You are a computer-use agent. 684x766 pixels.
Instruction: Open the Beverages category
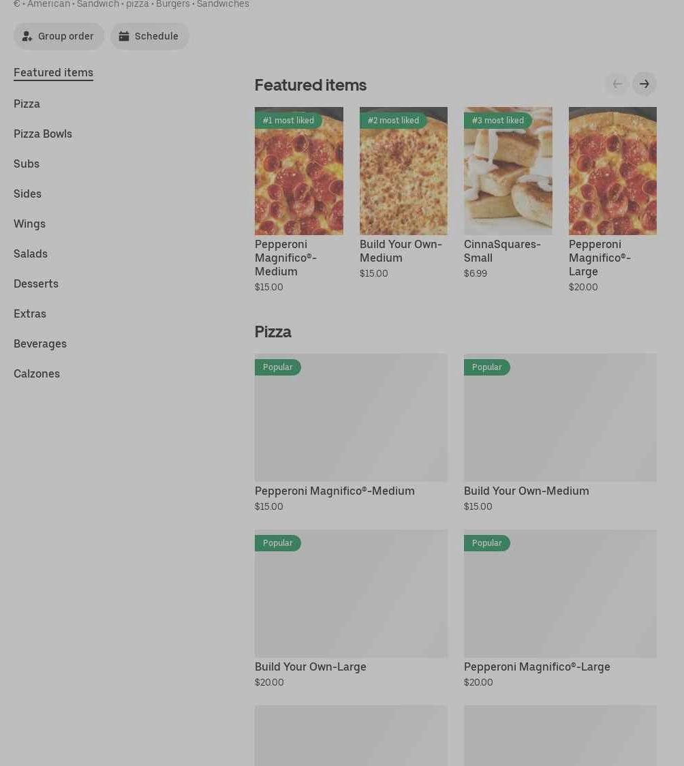(x=40, y=343)
